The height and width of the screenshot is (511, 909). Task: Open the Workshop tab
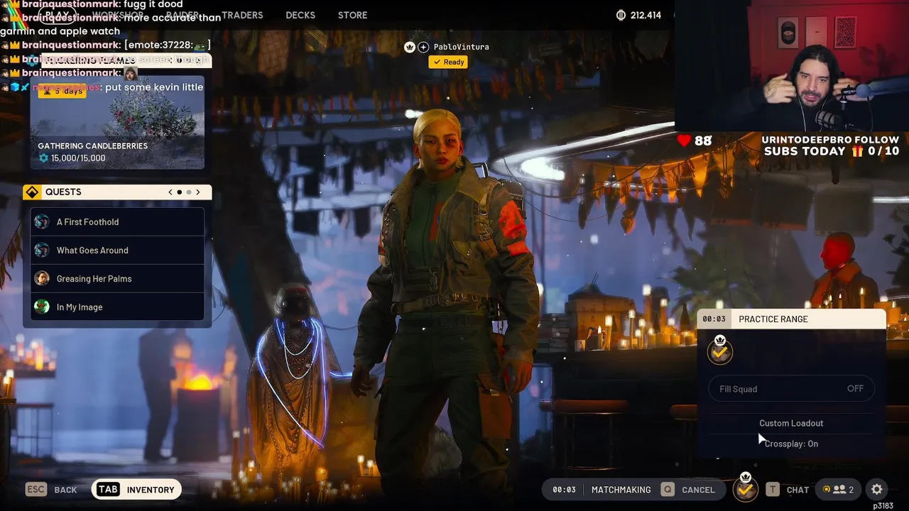click(x=118, y=15)
